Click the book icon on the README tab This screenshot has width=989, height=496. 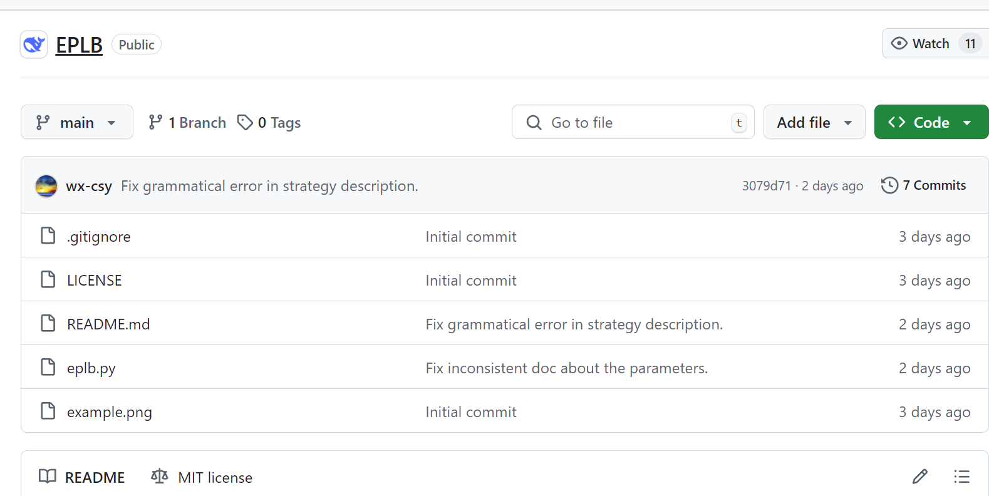[48, 477]
